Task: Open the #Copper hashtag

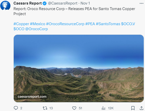Action: click(21, 24)
